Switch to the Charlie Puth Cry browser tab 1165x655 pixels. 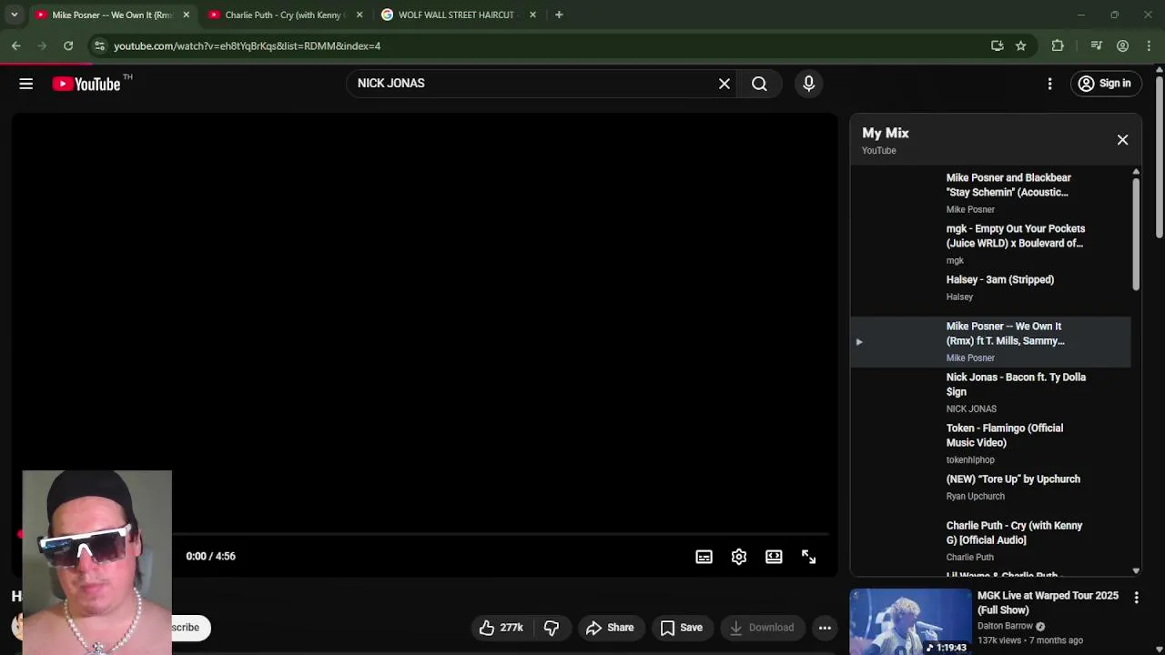[x=283, y=15]
